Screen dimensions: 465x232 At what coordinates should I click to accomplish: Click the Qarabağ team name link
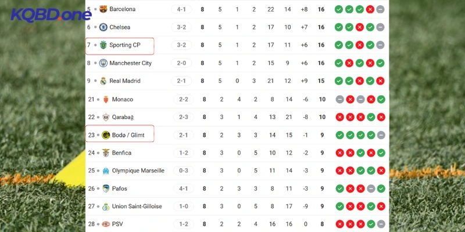coord(123,117)
